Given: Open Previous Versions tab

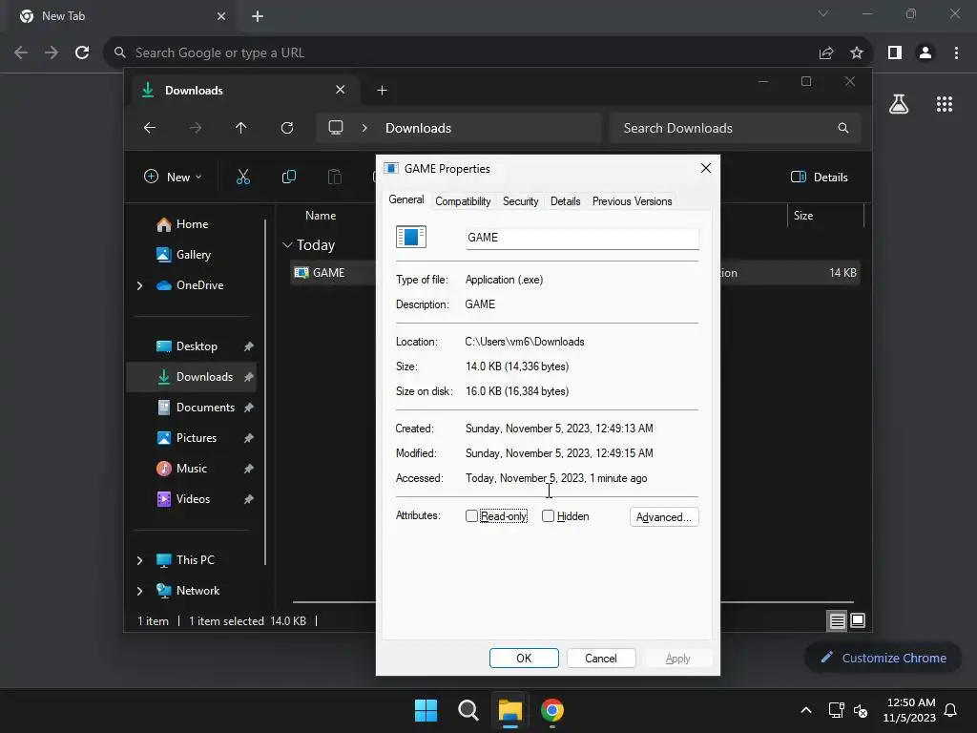Looking at the screenshot, I should [x=632, y=201].
